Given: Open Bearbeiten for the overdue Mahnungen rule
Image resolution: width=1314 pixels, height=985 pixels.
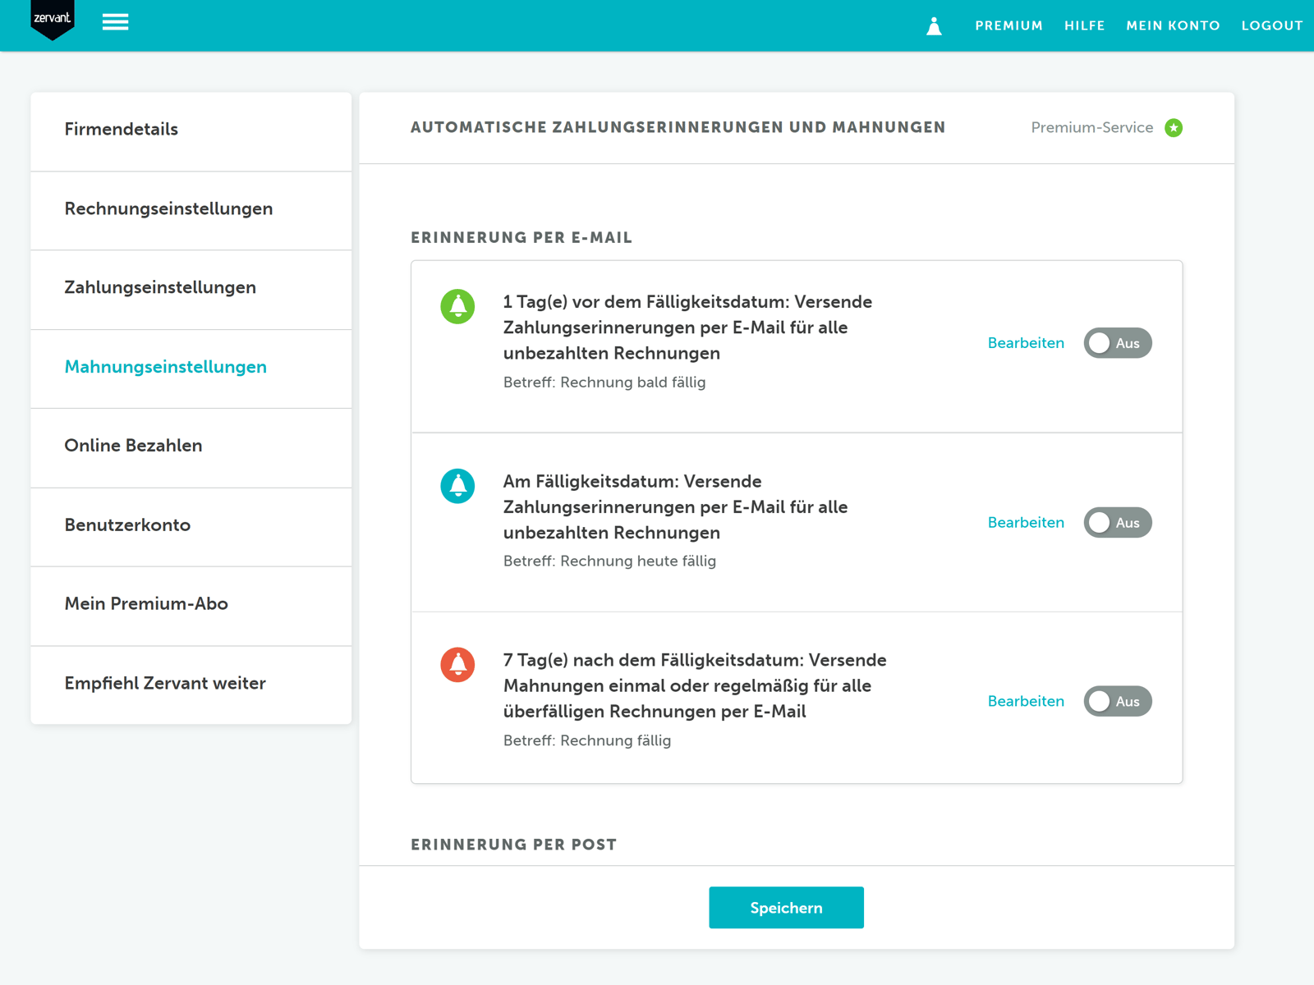Looking at the screenshot, I should coord(1026,701).
